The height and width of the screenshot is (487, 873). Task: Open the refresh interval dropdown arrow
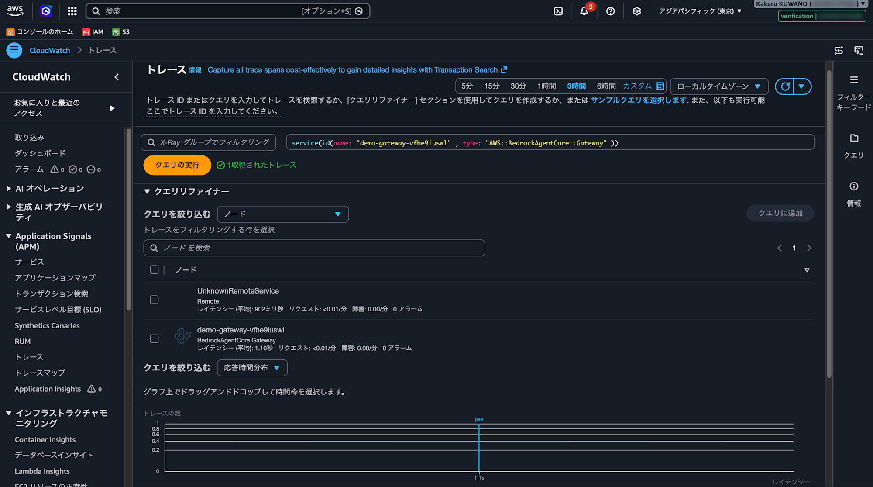click(802, 86)
